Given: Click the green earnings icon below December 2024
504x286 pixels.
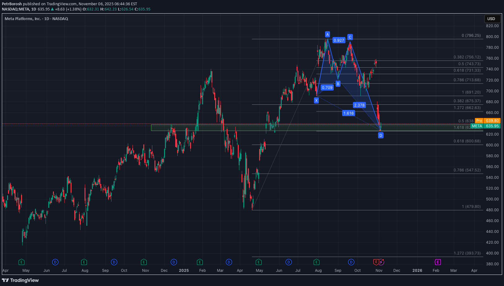Looking at the screenshot, I should (144, 262).
